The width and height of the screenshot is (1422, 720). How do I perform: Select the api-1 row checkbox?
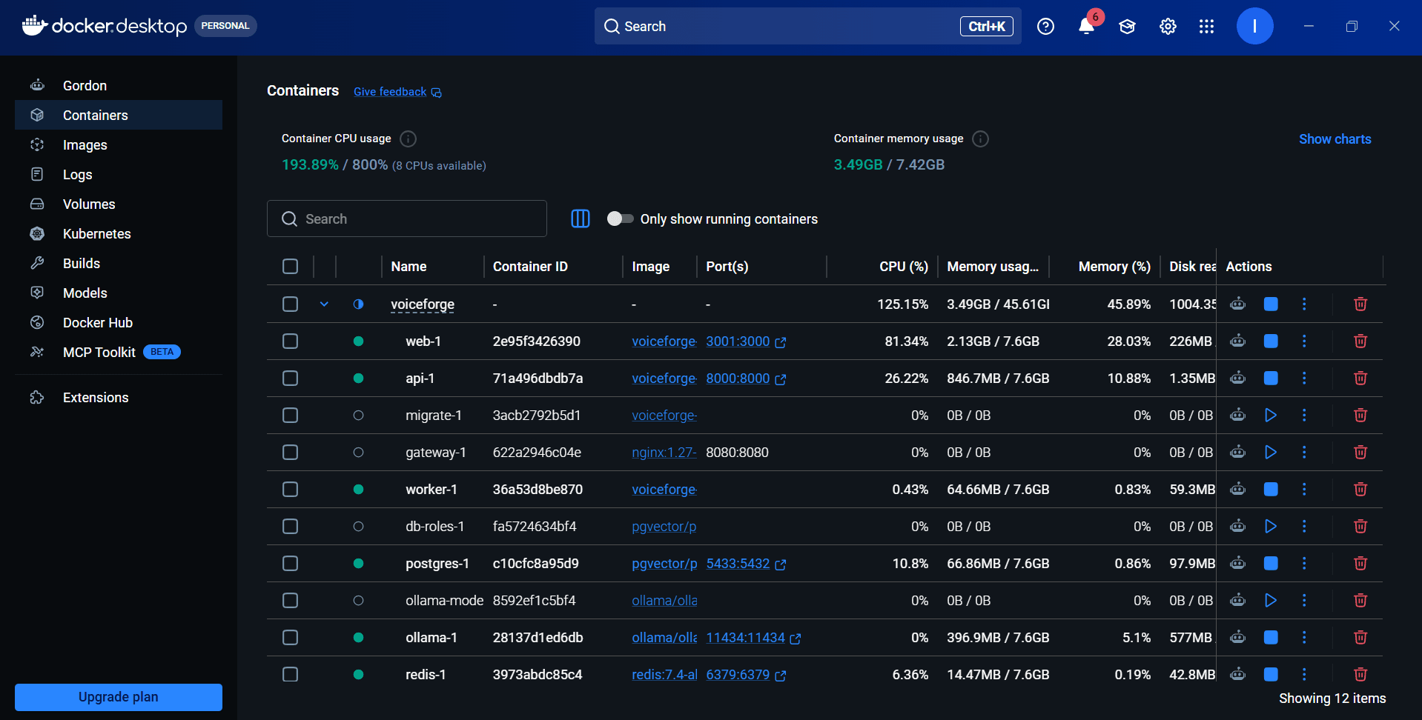tap(291, 378)
